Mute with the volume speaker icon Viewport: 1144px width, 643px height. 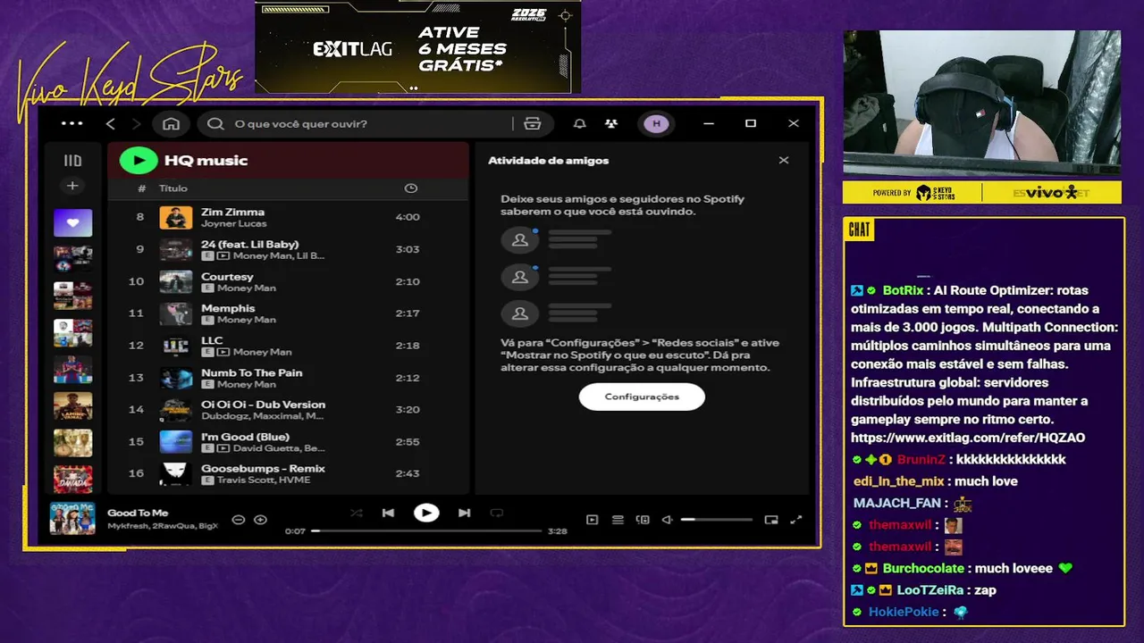click(x=667, y=520)
